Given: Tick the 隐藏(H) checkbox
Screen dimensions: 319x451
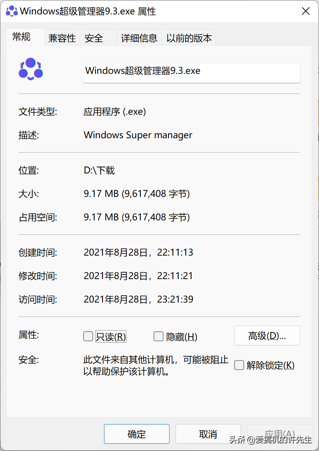Looking at the screenshot, I should 158,336.
